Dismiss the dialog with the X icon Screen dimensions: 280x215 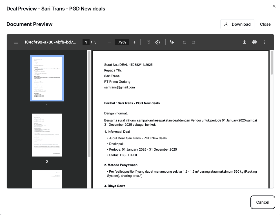tap(274, 6)
